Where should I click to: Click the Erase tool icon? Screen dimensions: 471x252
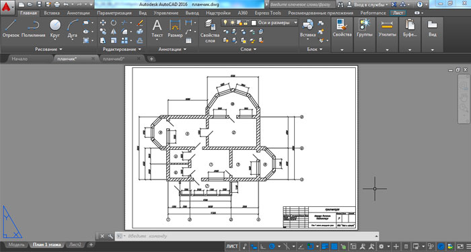[140, 23]
